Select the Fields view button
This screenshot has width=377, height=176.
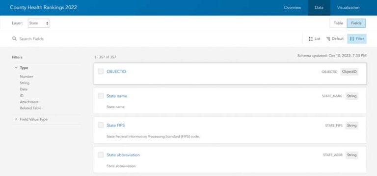coord(356,23)
